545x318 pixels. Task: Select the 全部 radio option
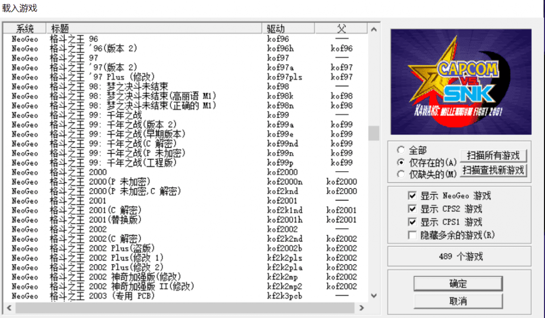tap(402, 149)
